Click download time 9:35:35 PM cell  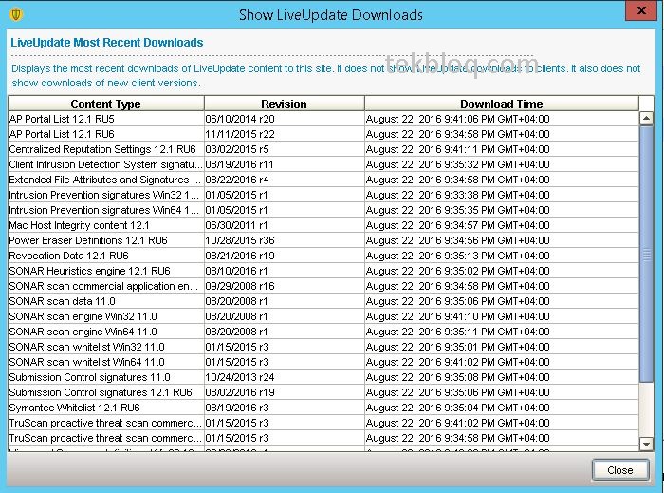point(502,210)
